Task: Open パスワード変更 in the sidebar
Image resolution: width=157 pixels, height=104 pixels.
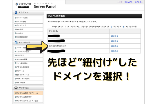Action: 28,18
